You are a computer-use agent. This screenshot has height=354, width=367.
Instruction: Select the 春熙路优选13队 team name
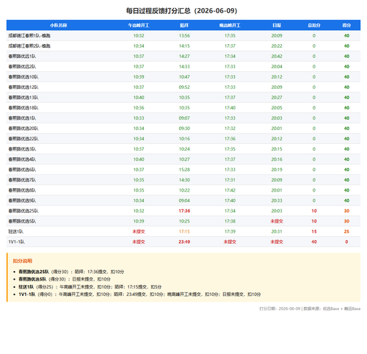pyautogui.click(x=23, y=98)
